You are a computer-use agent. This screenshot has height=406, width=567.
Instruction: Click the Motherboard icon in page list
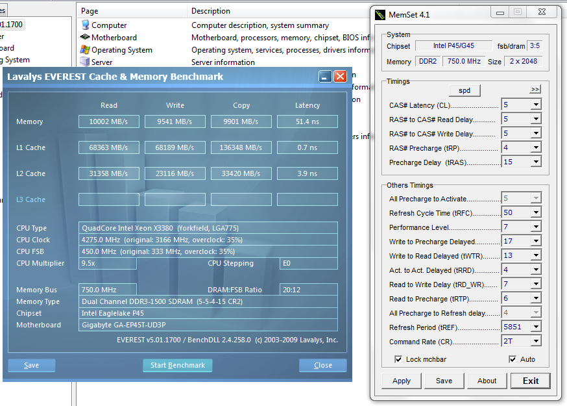(85, 37)
